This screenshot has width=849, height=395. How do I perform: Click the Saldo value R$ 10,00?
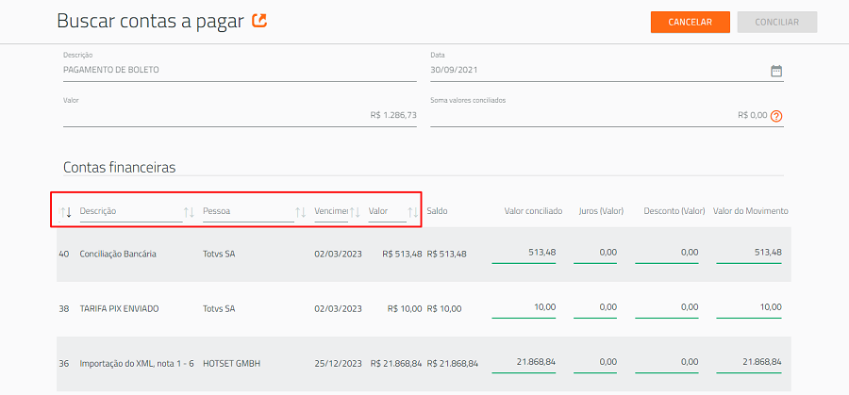click(444, 309)
